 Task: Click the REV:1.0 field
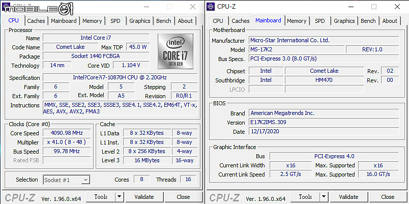[372, 49]
